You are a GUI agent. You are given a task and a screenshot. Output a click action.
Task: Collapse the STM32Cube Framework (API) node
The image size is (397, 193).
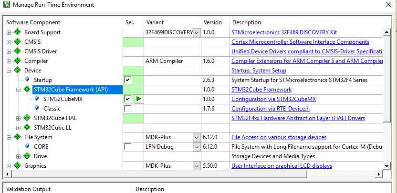click(x=18, y=90)
